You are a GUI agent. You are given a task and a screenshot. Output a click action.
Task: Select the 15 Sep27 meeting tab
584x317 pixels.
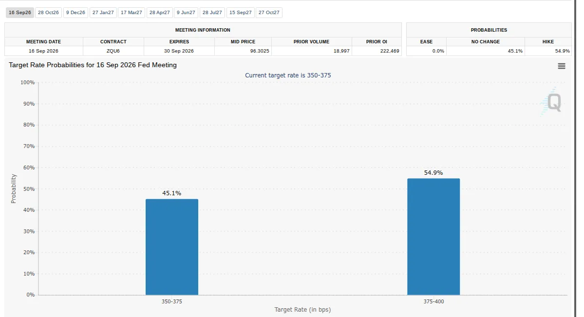[x=240, y=13]
